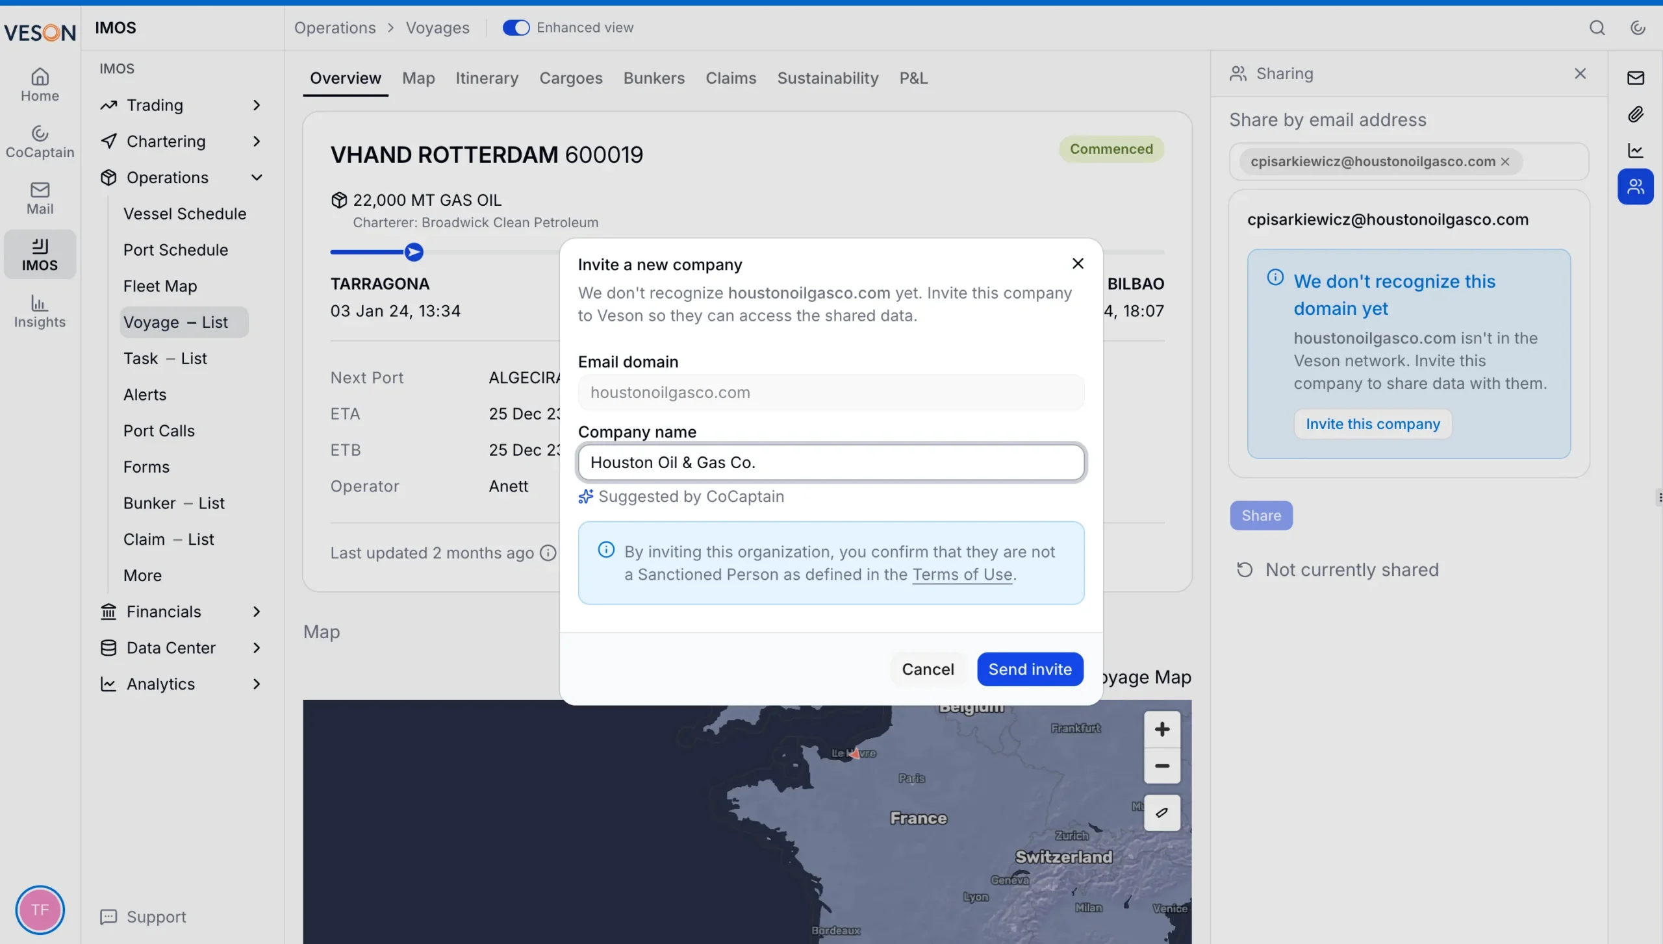This screenshot has width=1663, height=944.
Task: Click Send invite button
Action: coord(1030,669)
